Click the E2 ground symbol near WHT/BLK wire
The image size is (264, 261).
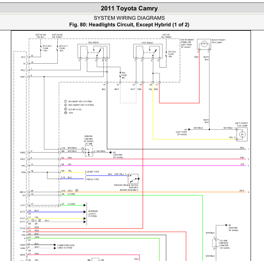110,153
